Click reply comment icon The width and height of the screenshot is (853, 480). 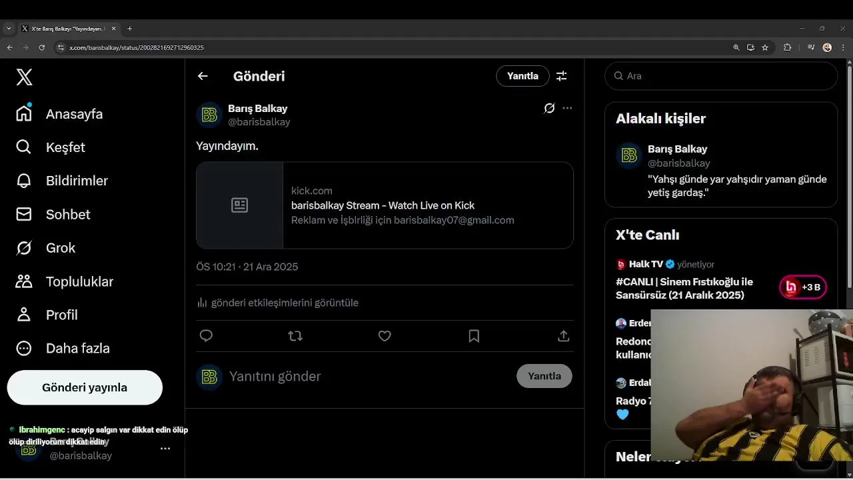206,336
